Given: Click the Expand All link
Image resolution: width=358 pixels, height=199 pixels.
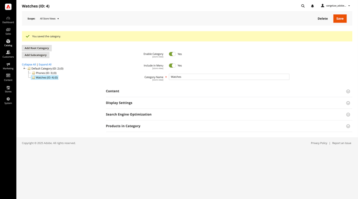Looking at the screenshot, I should click(45, 64).
